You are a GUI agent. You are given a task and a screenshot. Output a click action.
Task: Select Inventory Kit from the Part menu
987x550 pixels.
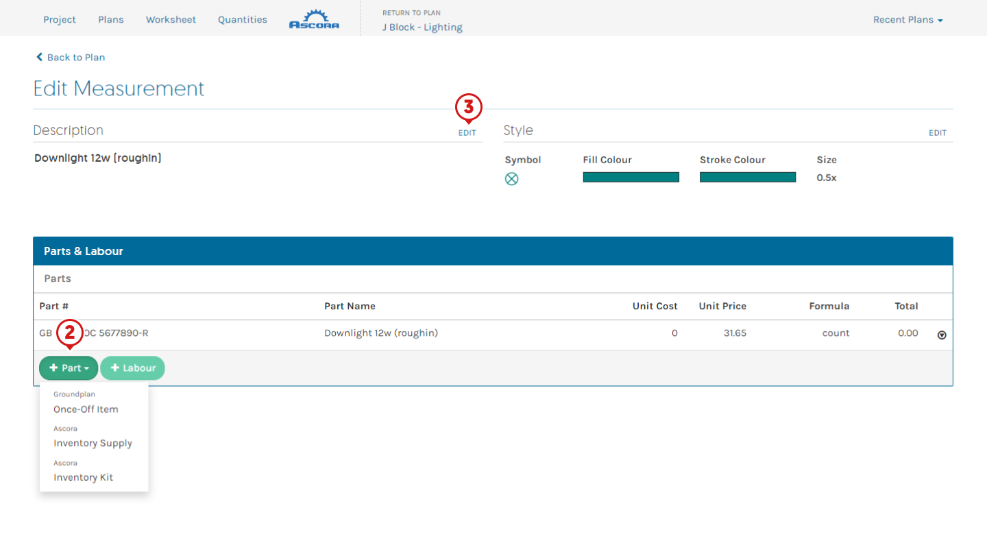tap(83, 477)
